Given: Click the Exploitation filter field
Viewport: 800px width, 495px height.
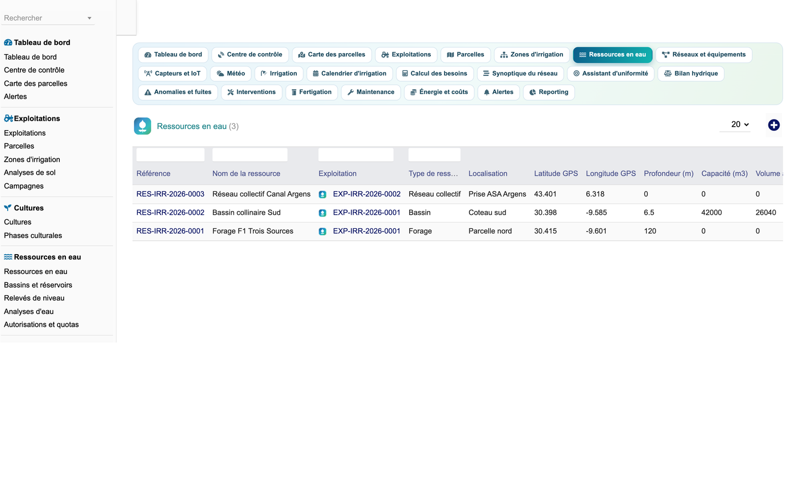Looking at the screenshot, I should click(x=356, y=154).
